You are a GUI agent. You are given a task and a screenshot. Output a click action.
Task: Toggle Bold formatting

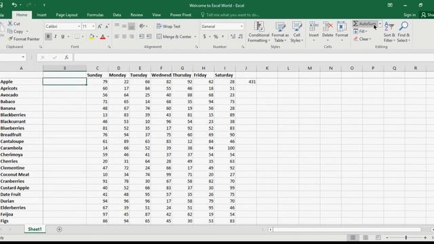48,37
